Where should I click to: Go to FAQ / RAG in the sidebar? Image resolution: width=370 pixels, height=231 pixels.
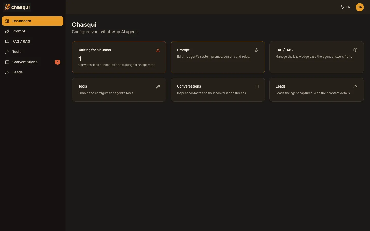point(33,42)
